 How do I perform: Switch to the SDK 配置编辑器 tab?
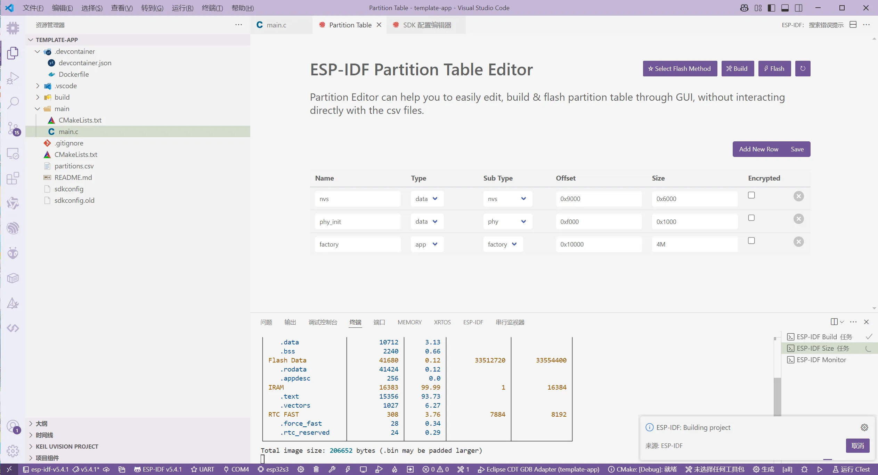pyautogui.click(x=426, y=25)
